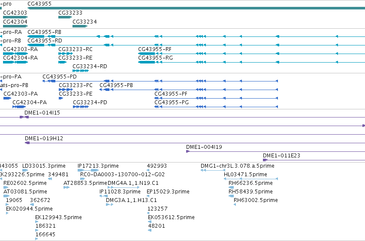The height and width of the screenshot is (241, 365).
Task: Click EST HL03471.5prime
Action: click(x=251, y=179)
